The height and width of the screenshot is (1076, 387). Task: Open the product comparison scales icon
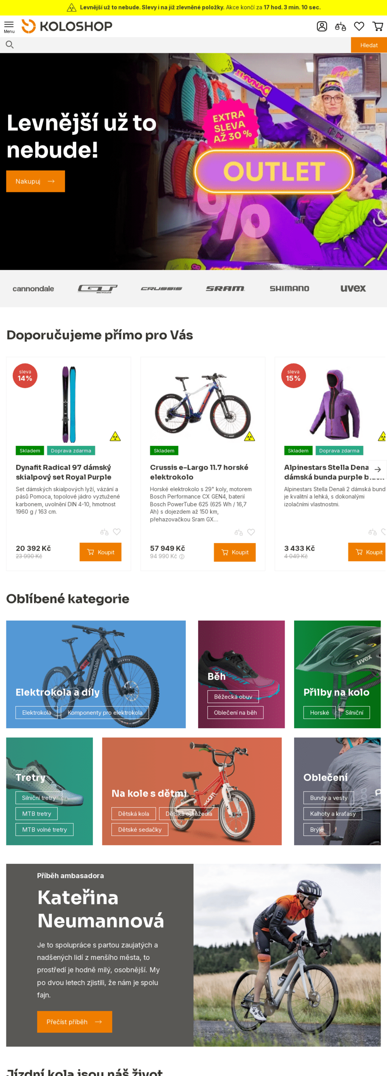coord(340,27)
